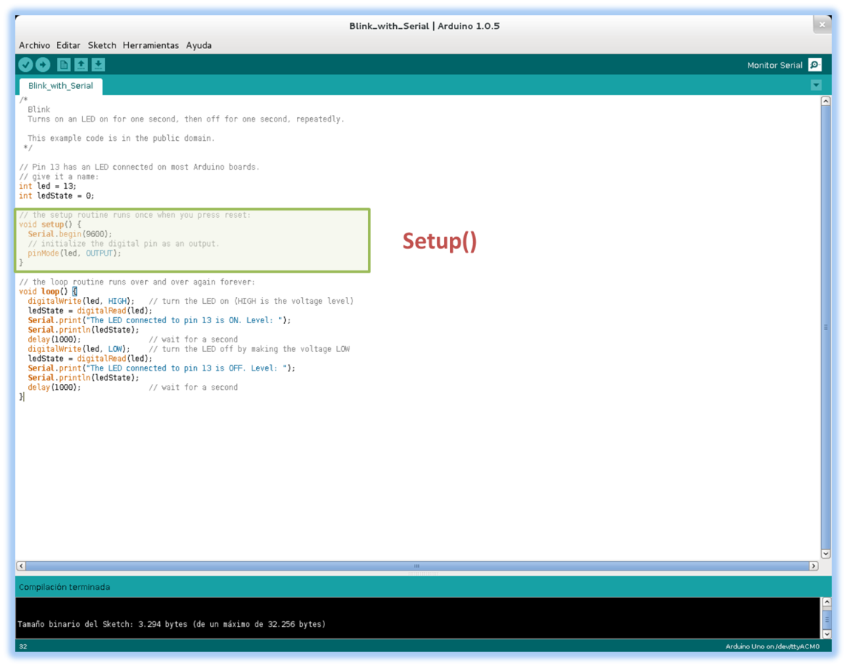Click horizontal scrollbar left arrow
Image resolution: width=847 pixels, height=667 pixels.
tap(21, 566)
